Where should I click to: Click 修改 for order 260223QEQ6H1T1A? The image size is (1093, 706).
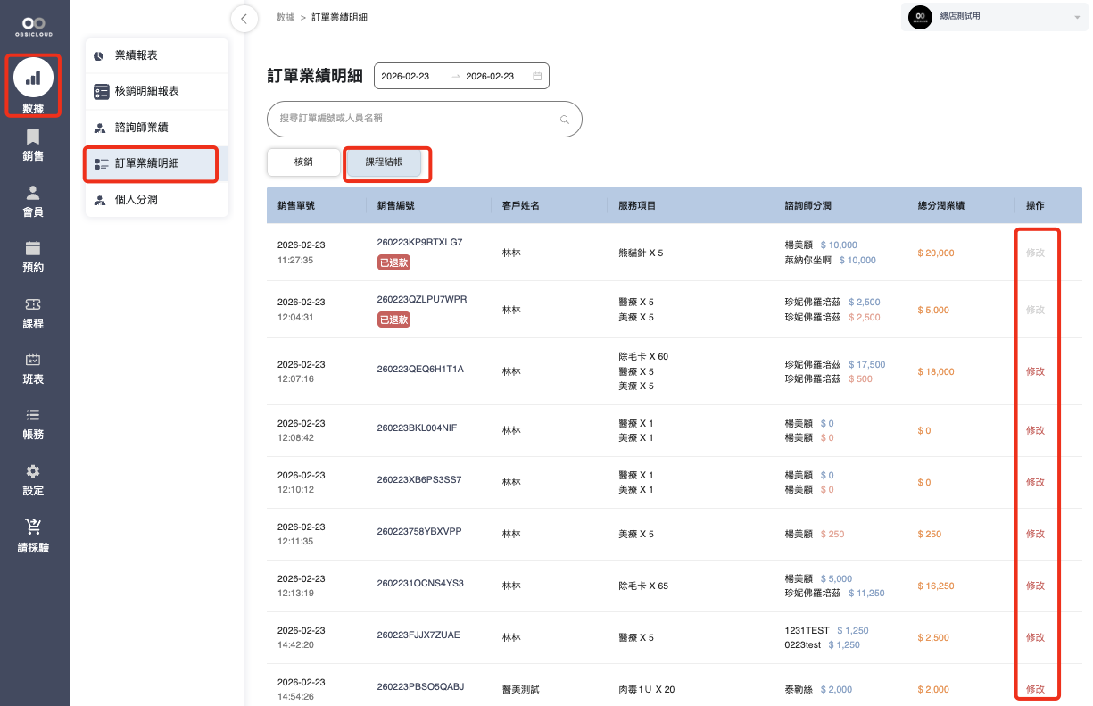click(x=1035, y=371)
